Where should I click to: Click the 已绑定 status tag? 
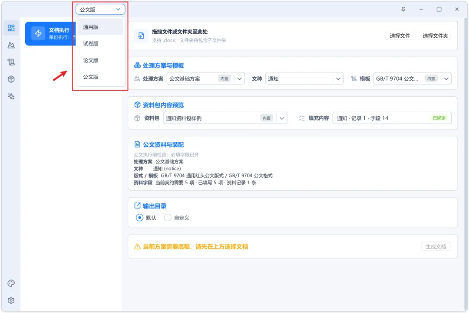(439, 118)
